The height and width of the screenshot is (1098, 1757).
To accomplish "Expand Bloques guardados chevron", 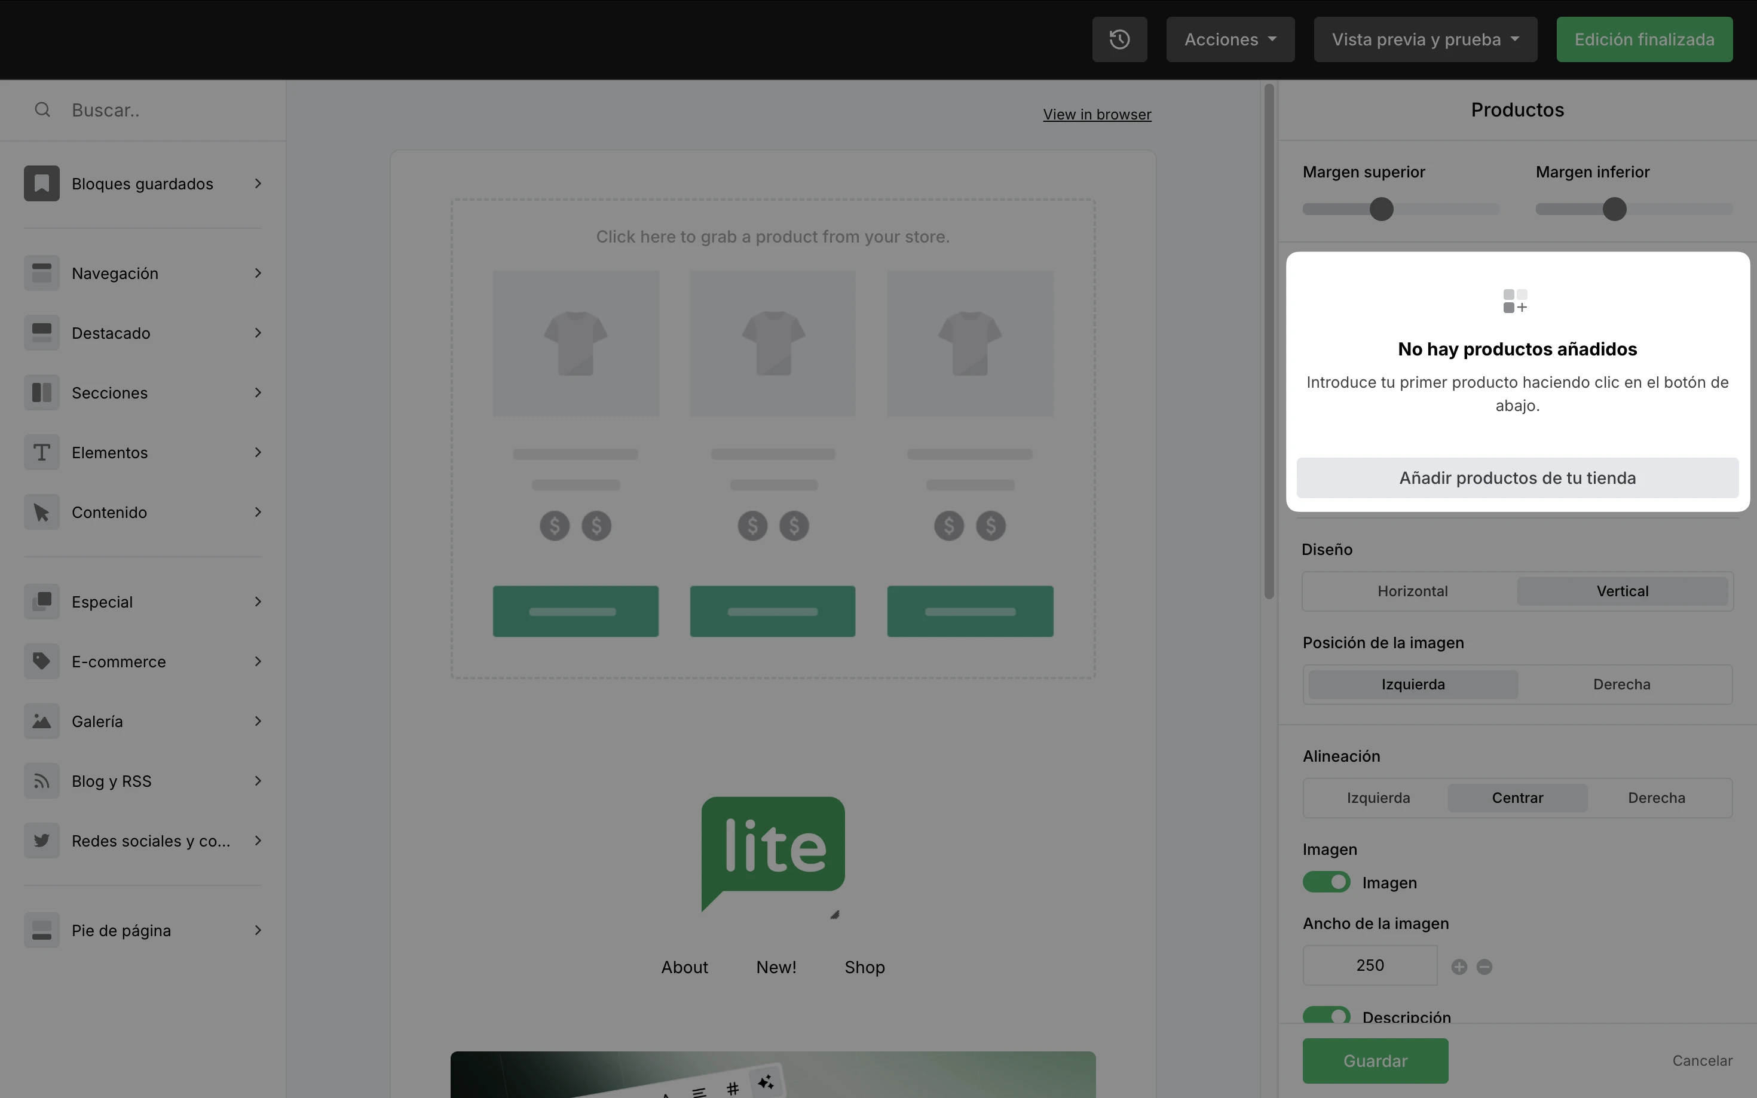I will (x=258, y=184).
